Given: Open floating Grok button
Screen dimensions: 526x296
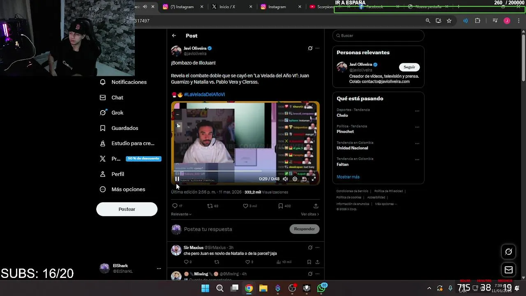Looking at the screenshot, I should click(x=508, y=252).
